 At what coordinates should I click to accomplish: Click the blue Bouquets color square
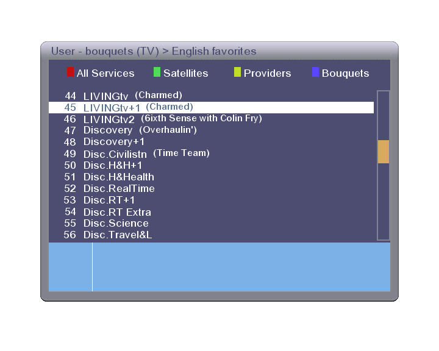(315, 72)
